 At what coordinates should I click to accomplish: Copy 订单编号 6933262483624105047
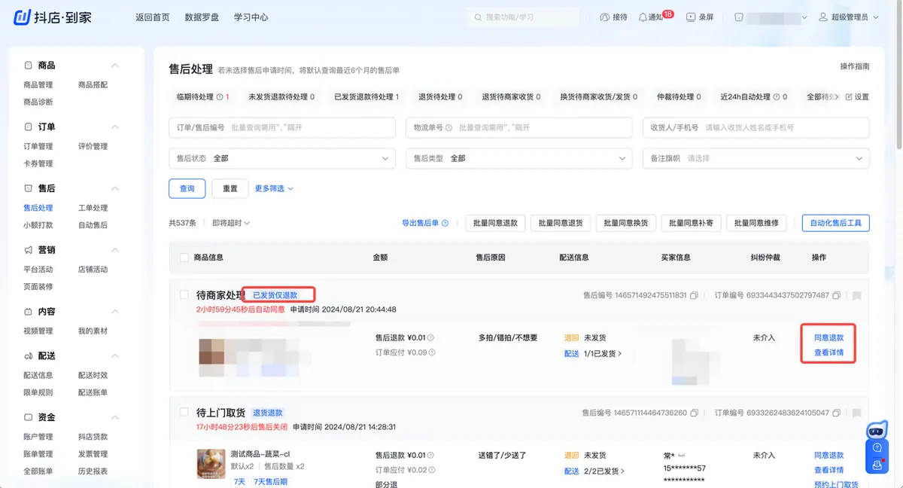coord(836,413)
